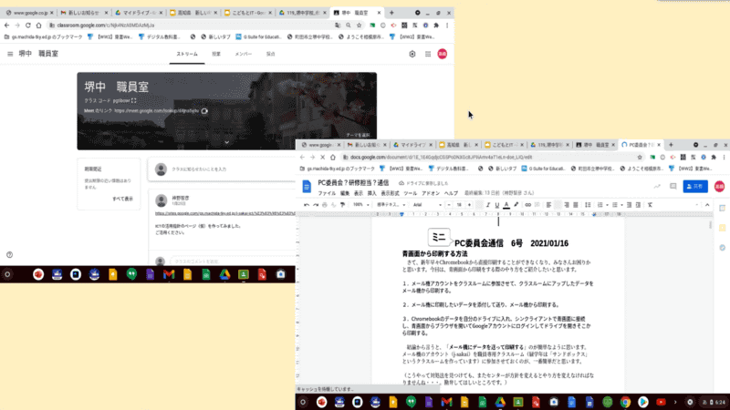
Task: Switch to メンバー tab in Classroom
Action: coord(243,54)
